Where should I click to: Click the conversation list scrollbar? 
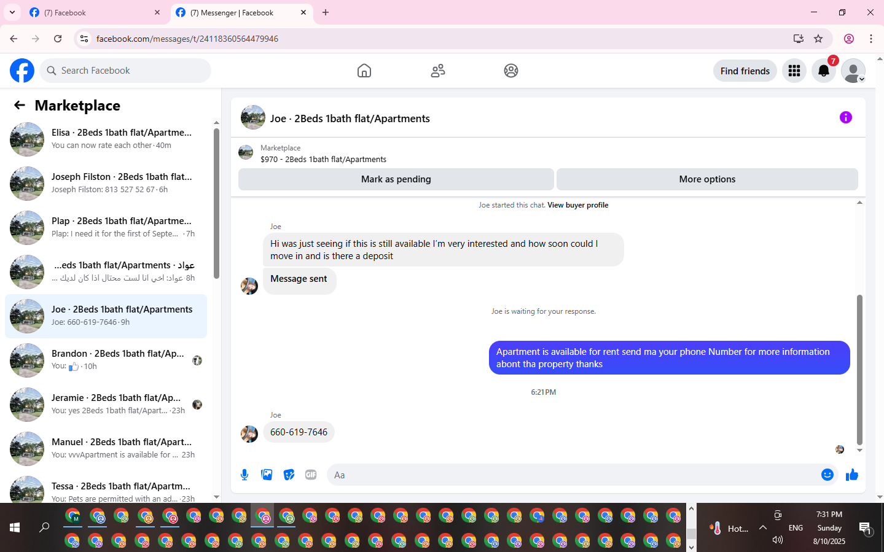(216, 203)
